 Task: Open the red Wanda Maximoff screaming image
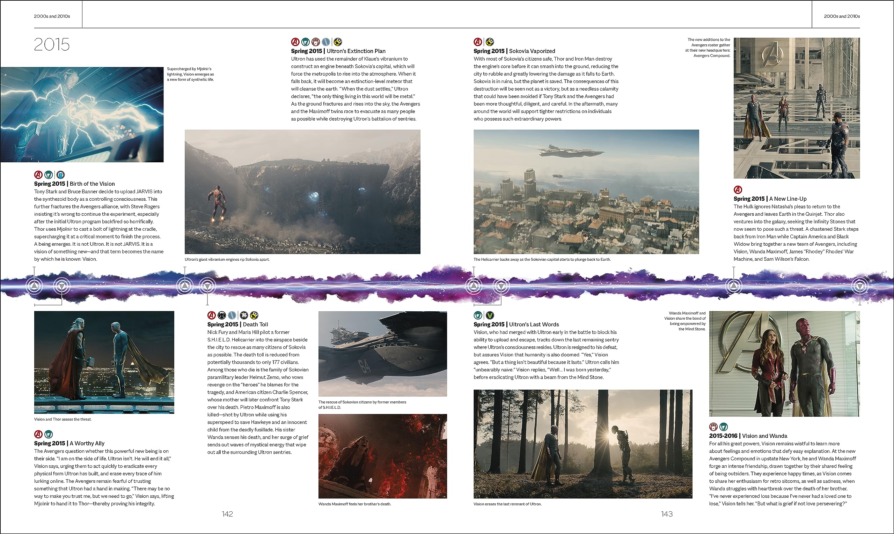pos(383,456)
